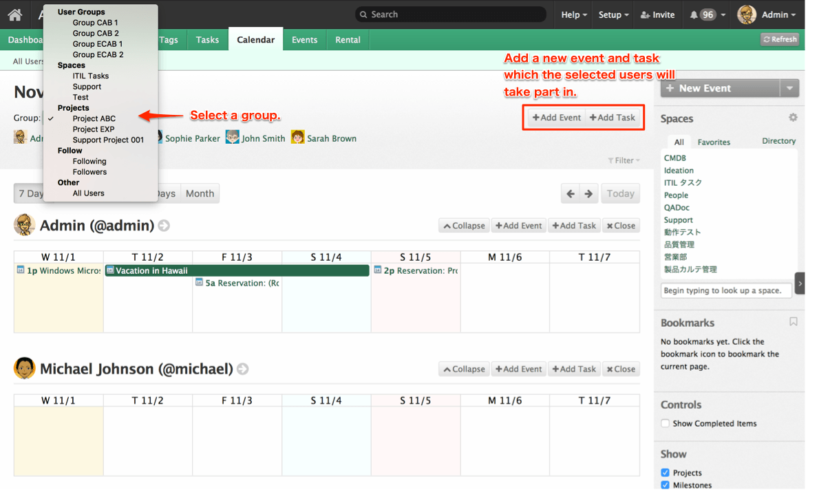This screenshot has height=503, width=819.
Task: Open the CMDB space link
Action: click(674, 158)
